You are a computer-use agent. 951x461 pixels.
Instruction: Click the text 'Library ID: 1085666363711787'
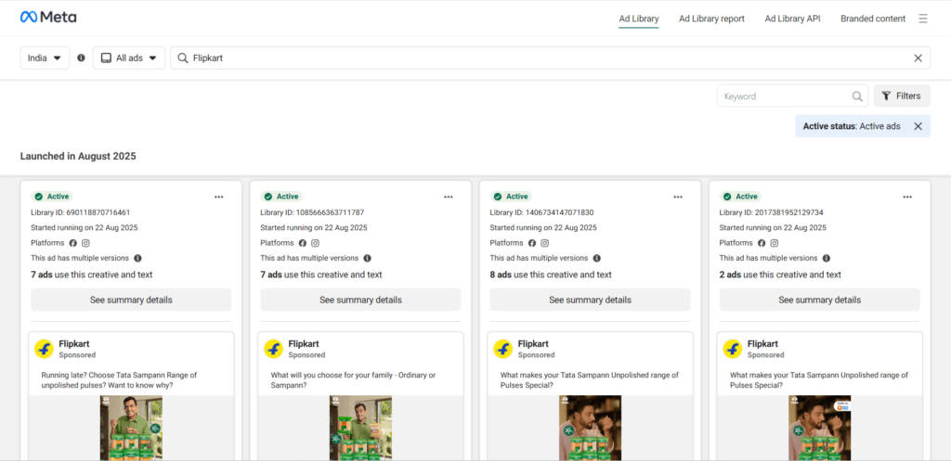coord(312,212)
